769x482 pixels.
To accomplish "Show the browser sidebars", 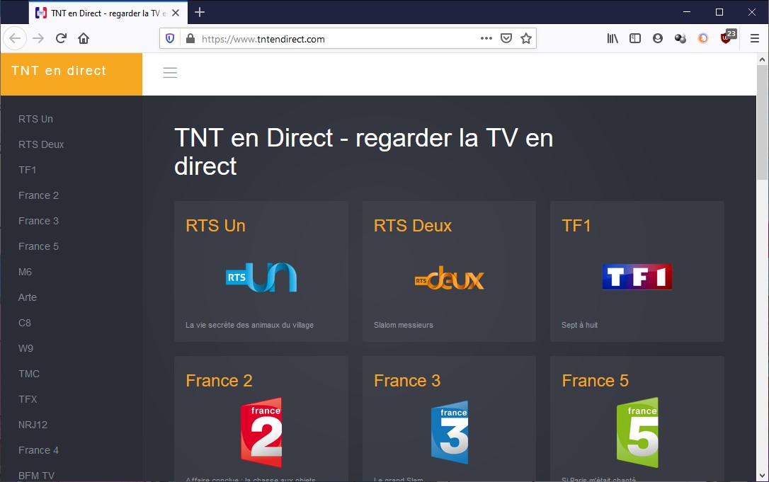I will pyautogui.click(x=634, y=38).
